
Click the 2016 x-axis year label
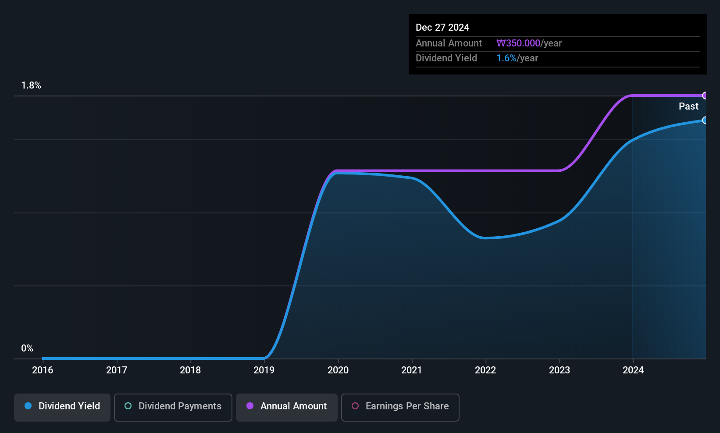pyautogui.click(x=43, y=370)
